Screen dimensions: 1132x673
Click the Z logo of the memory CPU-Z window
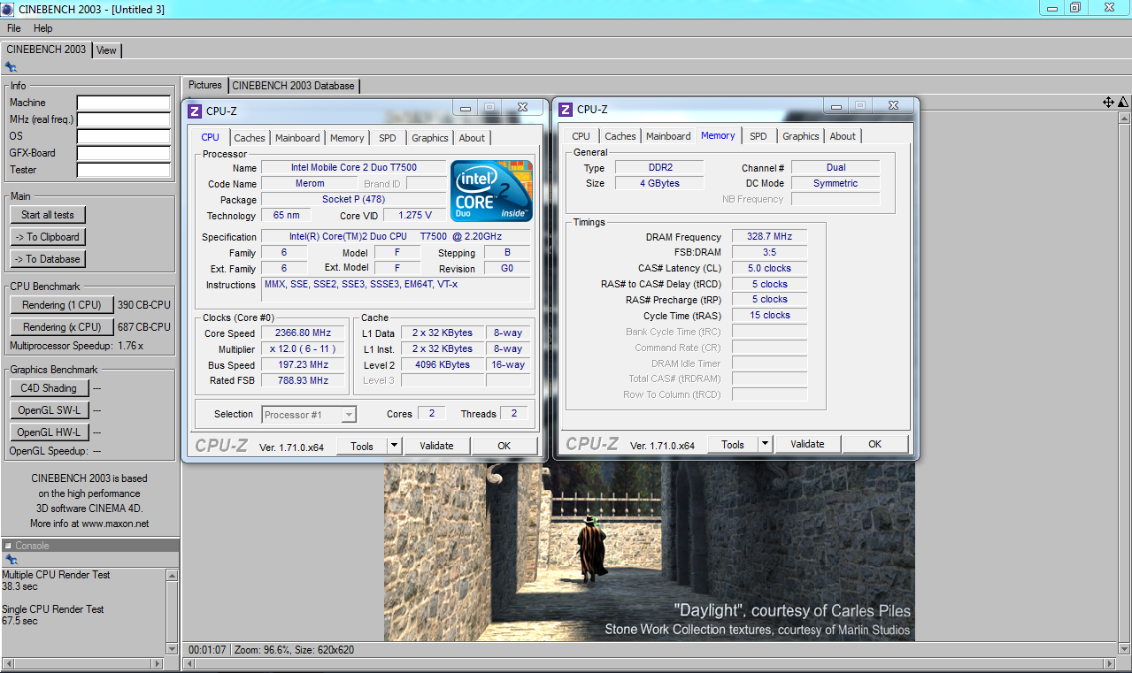566,109
